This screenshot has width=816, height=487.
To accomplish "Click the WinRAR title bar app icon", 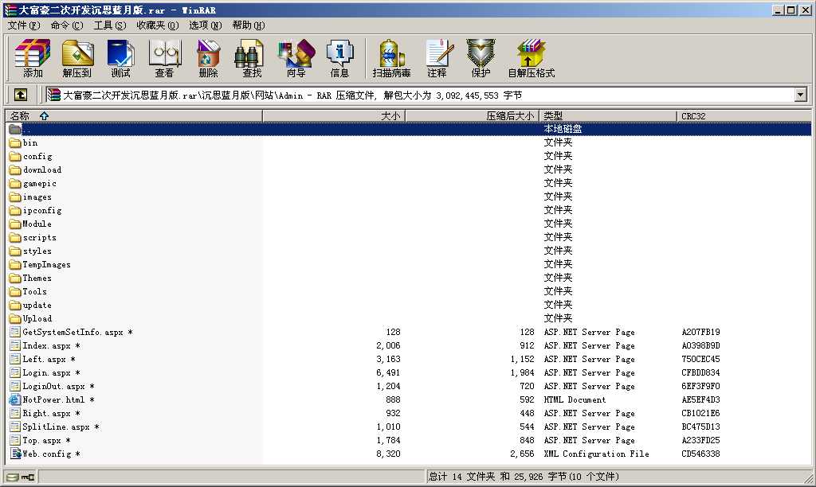I will pyautogui.click(x=10, y=10).
